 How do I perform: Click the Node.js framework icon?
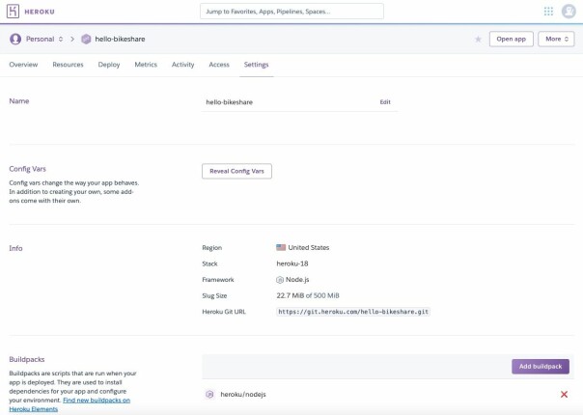click(280, 280)
